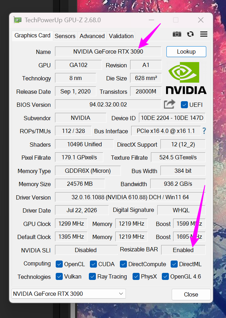
Task: Take a screenshot with the camera icon
Action: 177,34
